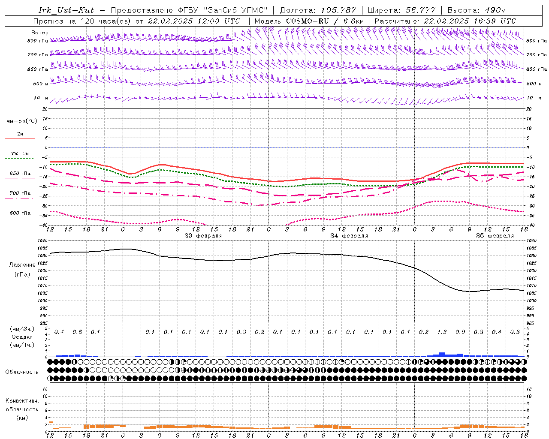Select the 24 февраля date label

click(x=349, y=236)
